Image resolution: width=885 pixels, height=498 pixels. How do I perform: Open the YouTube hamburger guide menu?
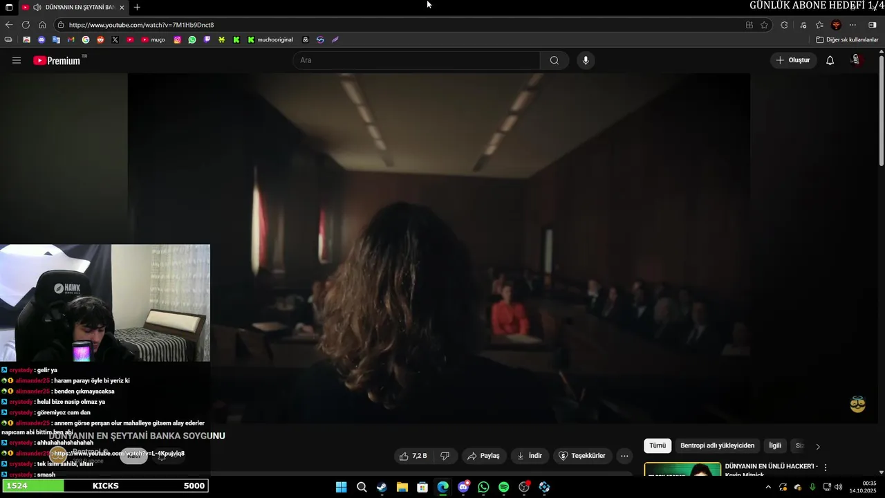click(17, 60)
